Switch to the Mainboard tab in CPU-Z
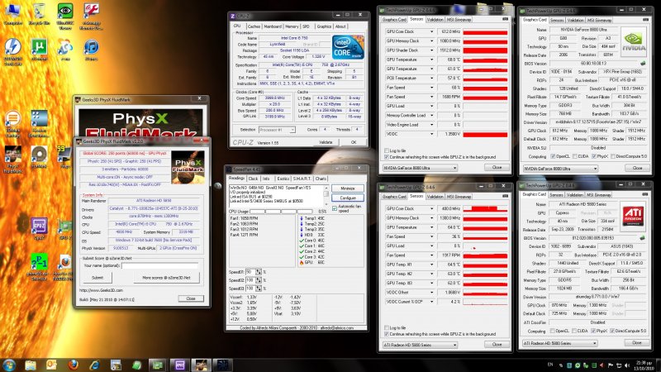Screen dimensions: 661x372 coord(273,26)
